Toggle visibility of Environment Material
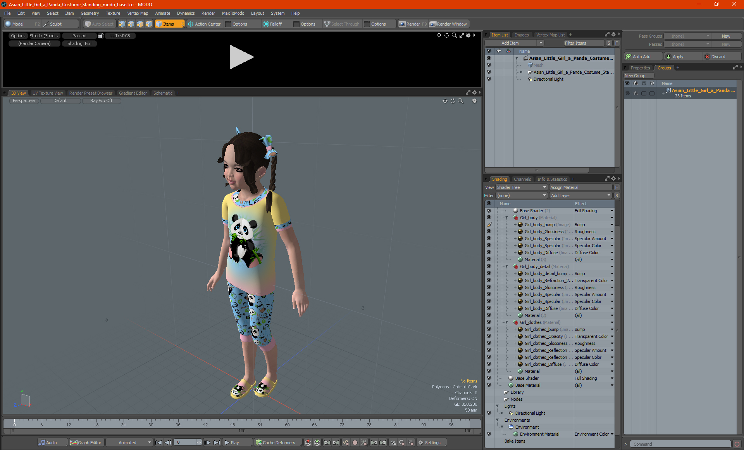The width and height of the screenshot is (744, 450). 489,434
